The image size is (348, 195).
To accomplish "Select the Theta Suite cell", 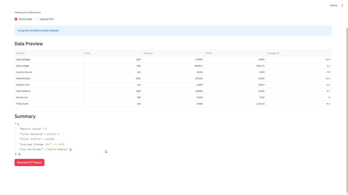I will pyautogui.click(x=49, y=104).
